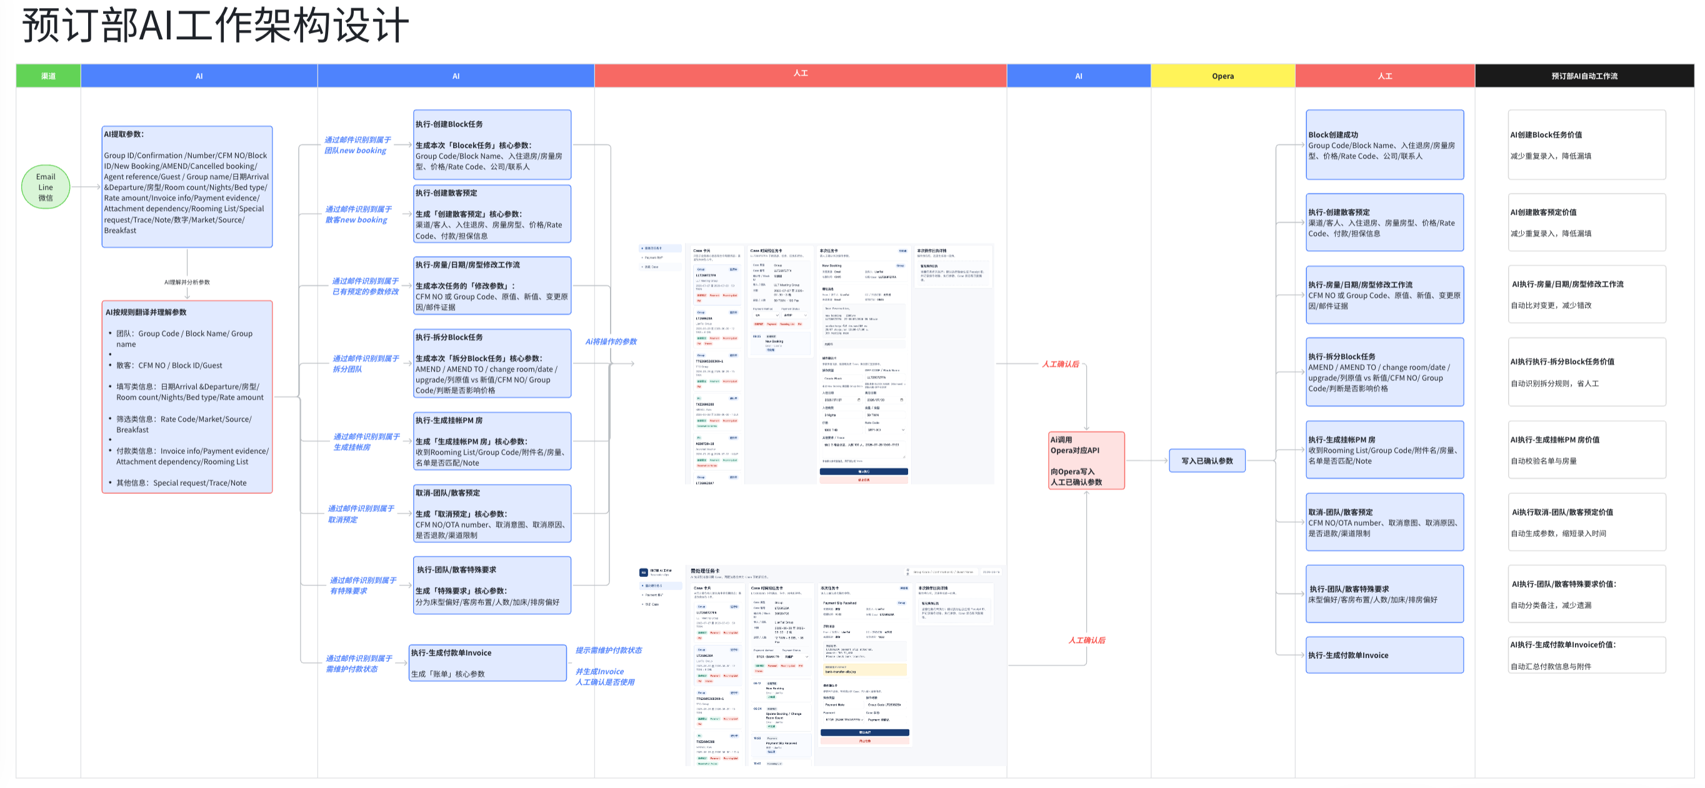Open Payment Method dropdown in New Booking mockup
This screenshot has height=788, width=1705.
765,315
